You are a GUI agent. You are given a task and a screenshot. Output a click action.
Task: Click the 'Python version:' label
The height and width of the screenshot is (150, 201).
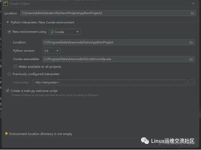click(x=24, y=51)
